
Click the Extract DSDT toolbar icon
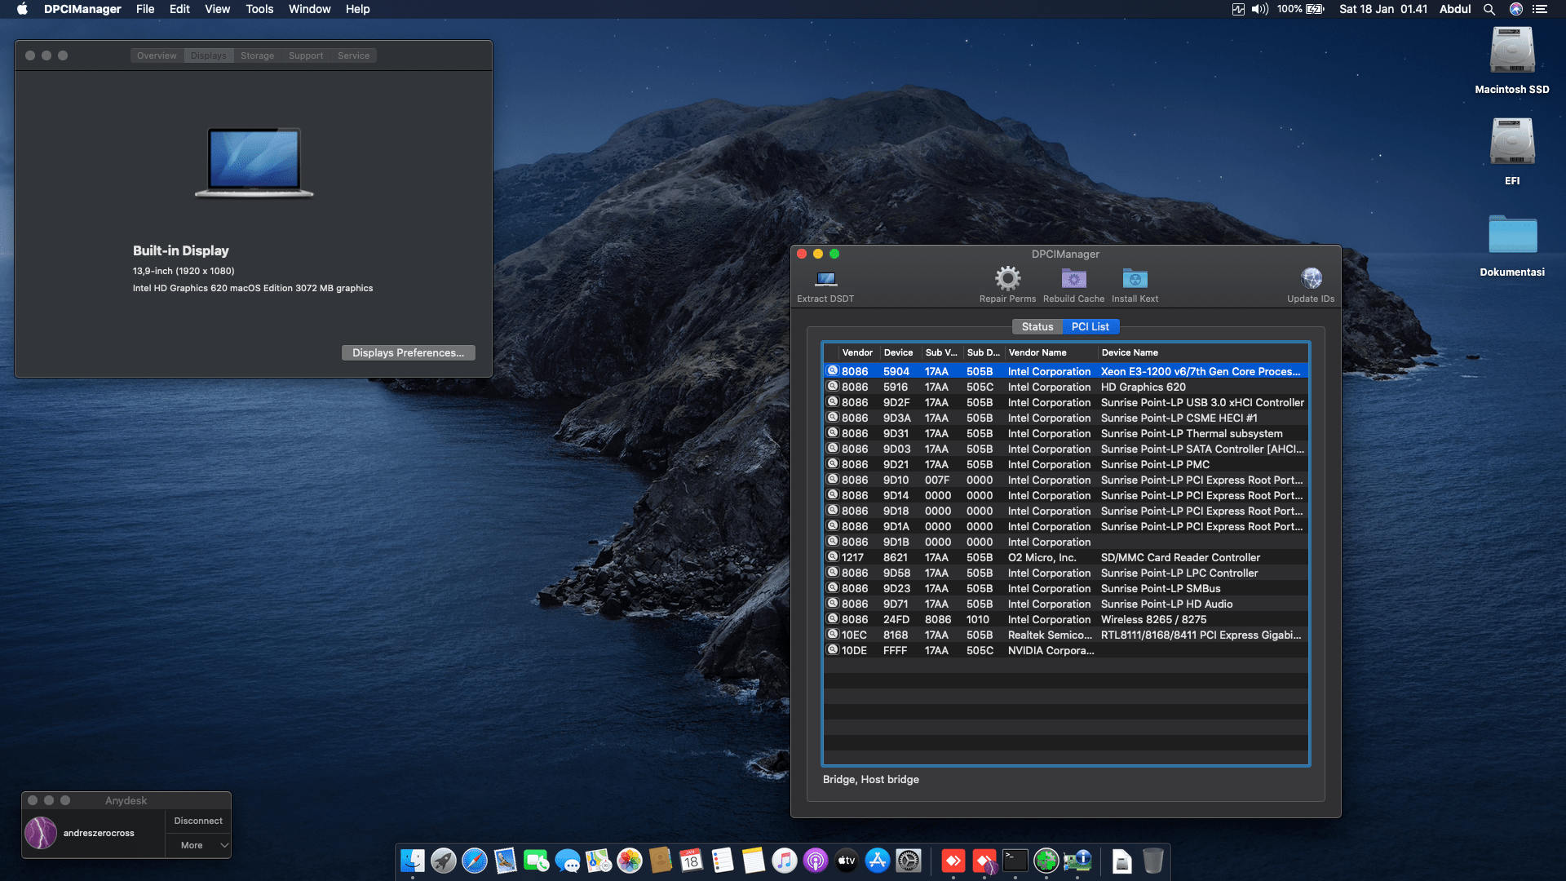[825, 279]
